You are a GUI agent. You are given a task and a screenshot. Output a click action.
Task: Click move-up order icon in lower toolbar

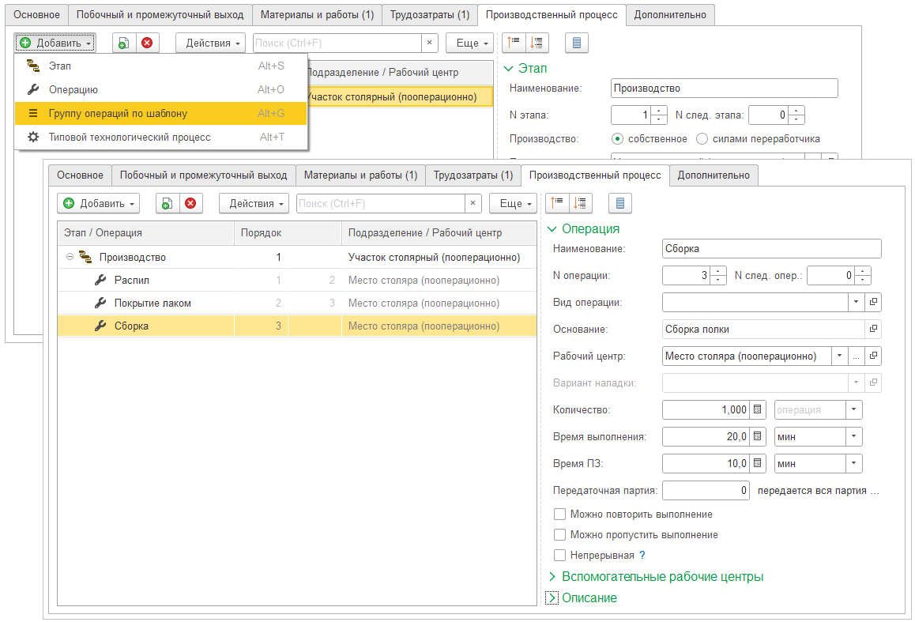tap(558, 204)
